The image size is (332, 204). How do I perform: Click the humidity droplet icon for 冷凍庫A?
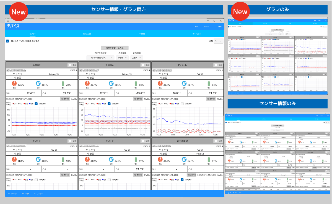[111, 84]
